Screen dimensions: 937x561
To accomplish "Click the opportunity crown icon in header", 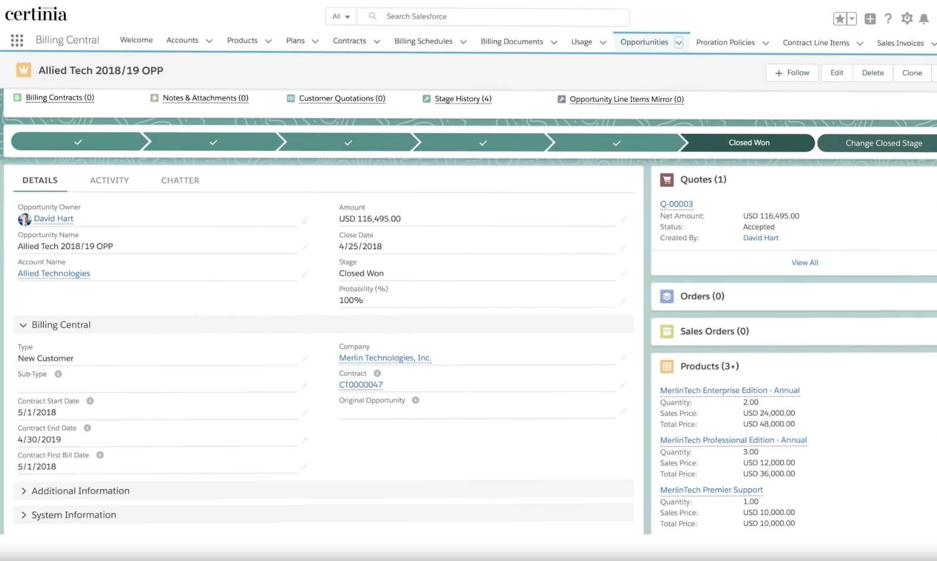I will [23, 70].
